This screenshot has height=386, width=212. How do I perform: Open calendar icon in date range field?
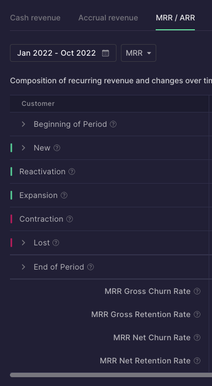105,53
